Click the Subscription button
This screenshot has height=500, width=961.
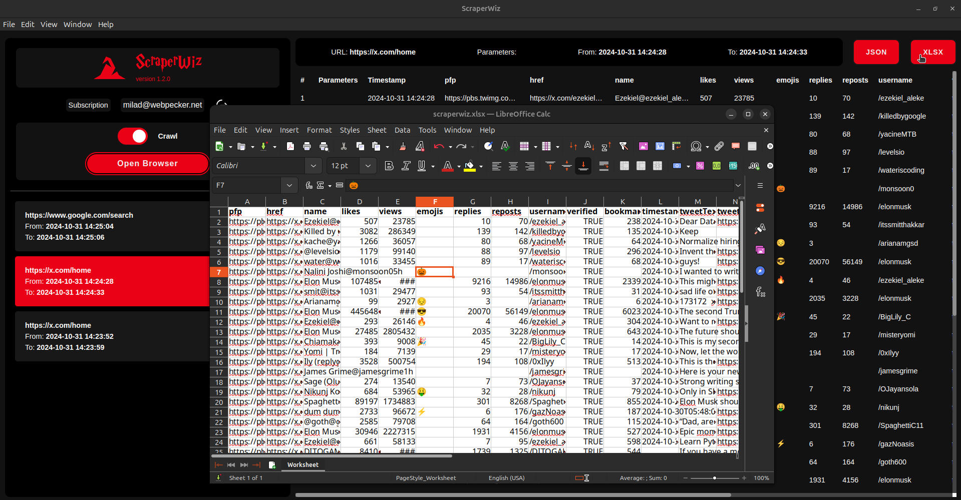click(x=88, y=105)
